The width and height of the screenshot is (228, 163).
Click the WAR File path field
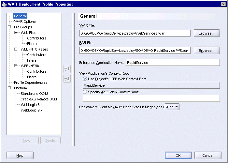pyautogui.click(x=135, y=33)
